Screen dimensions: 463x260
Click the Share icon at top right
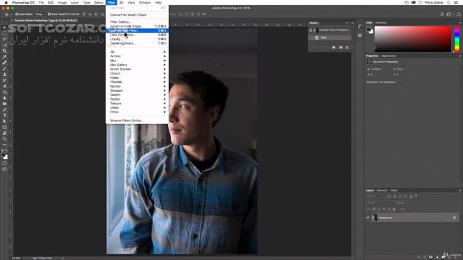pos(459,14)
